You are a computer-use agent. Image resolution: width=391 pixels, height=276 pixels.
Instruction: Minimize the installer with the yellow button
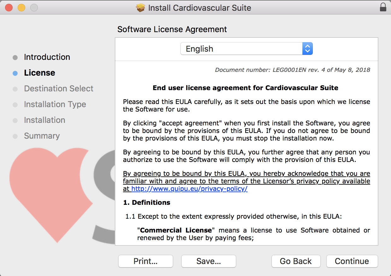tap(21, 8)
